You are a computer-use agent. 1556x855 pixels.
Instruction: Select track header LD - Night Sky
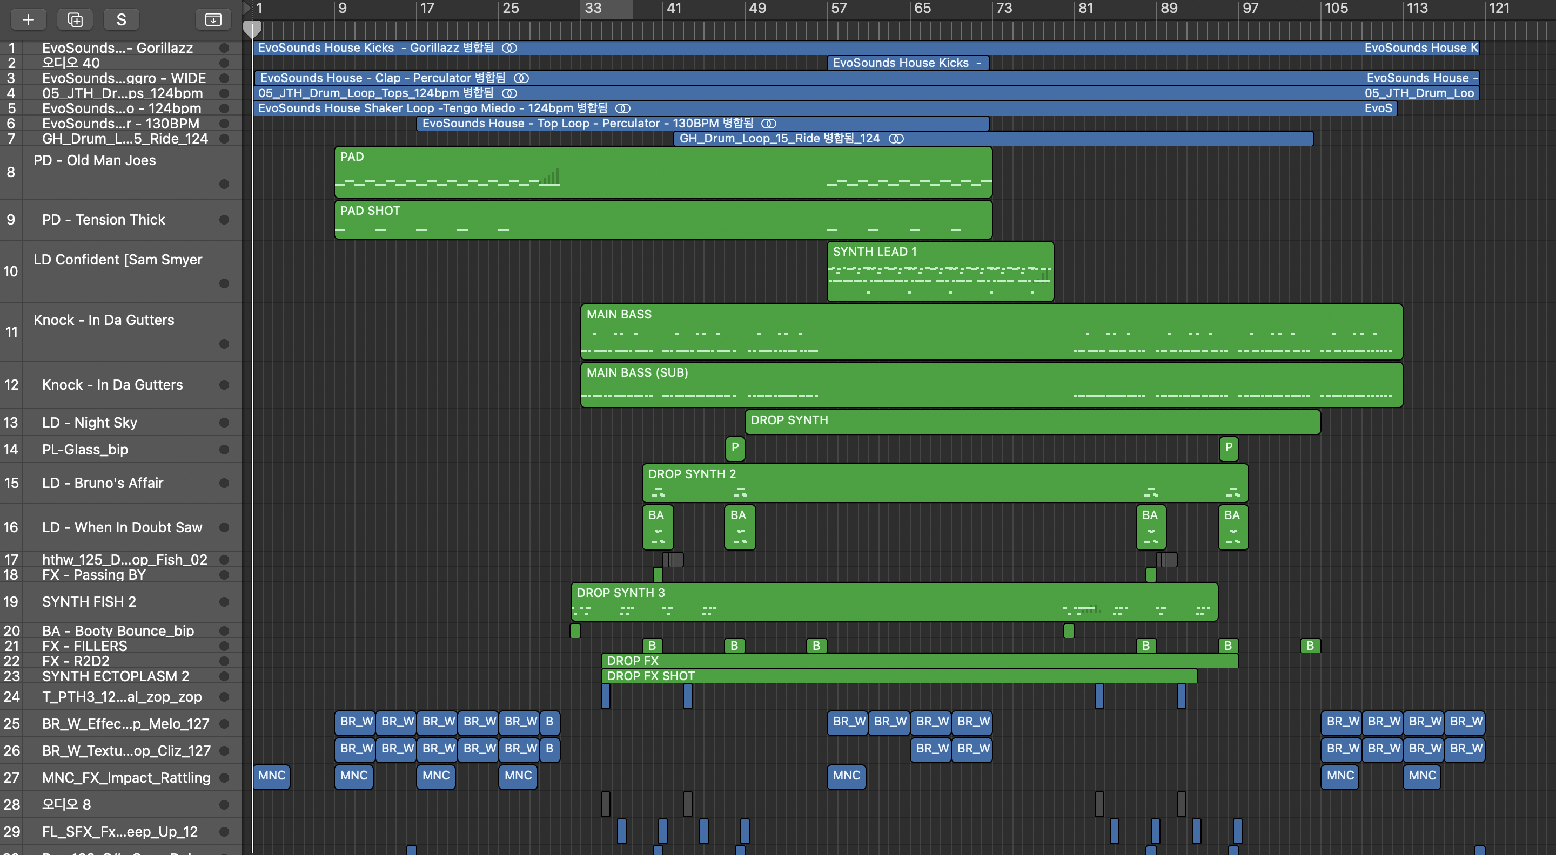pos(121,423)
